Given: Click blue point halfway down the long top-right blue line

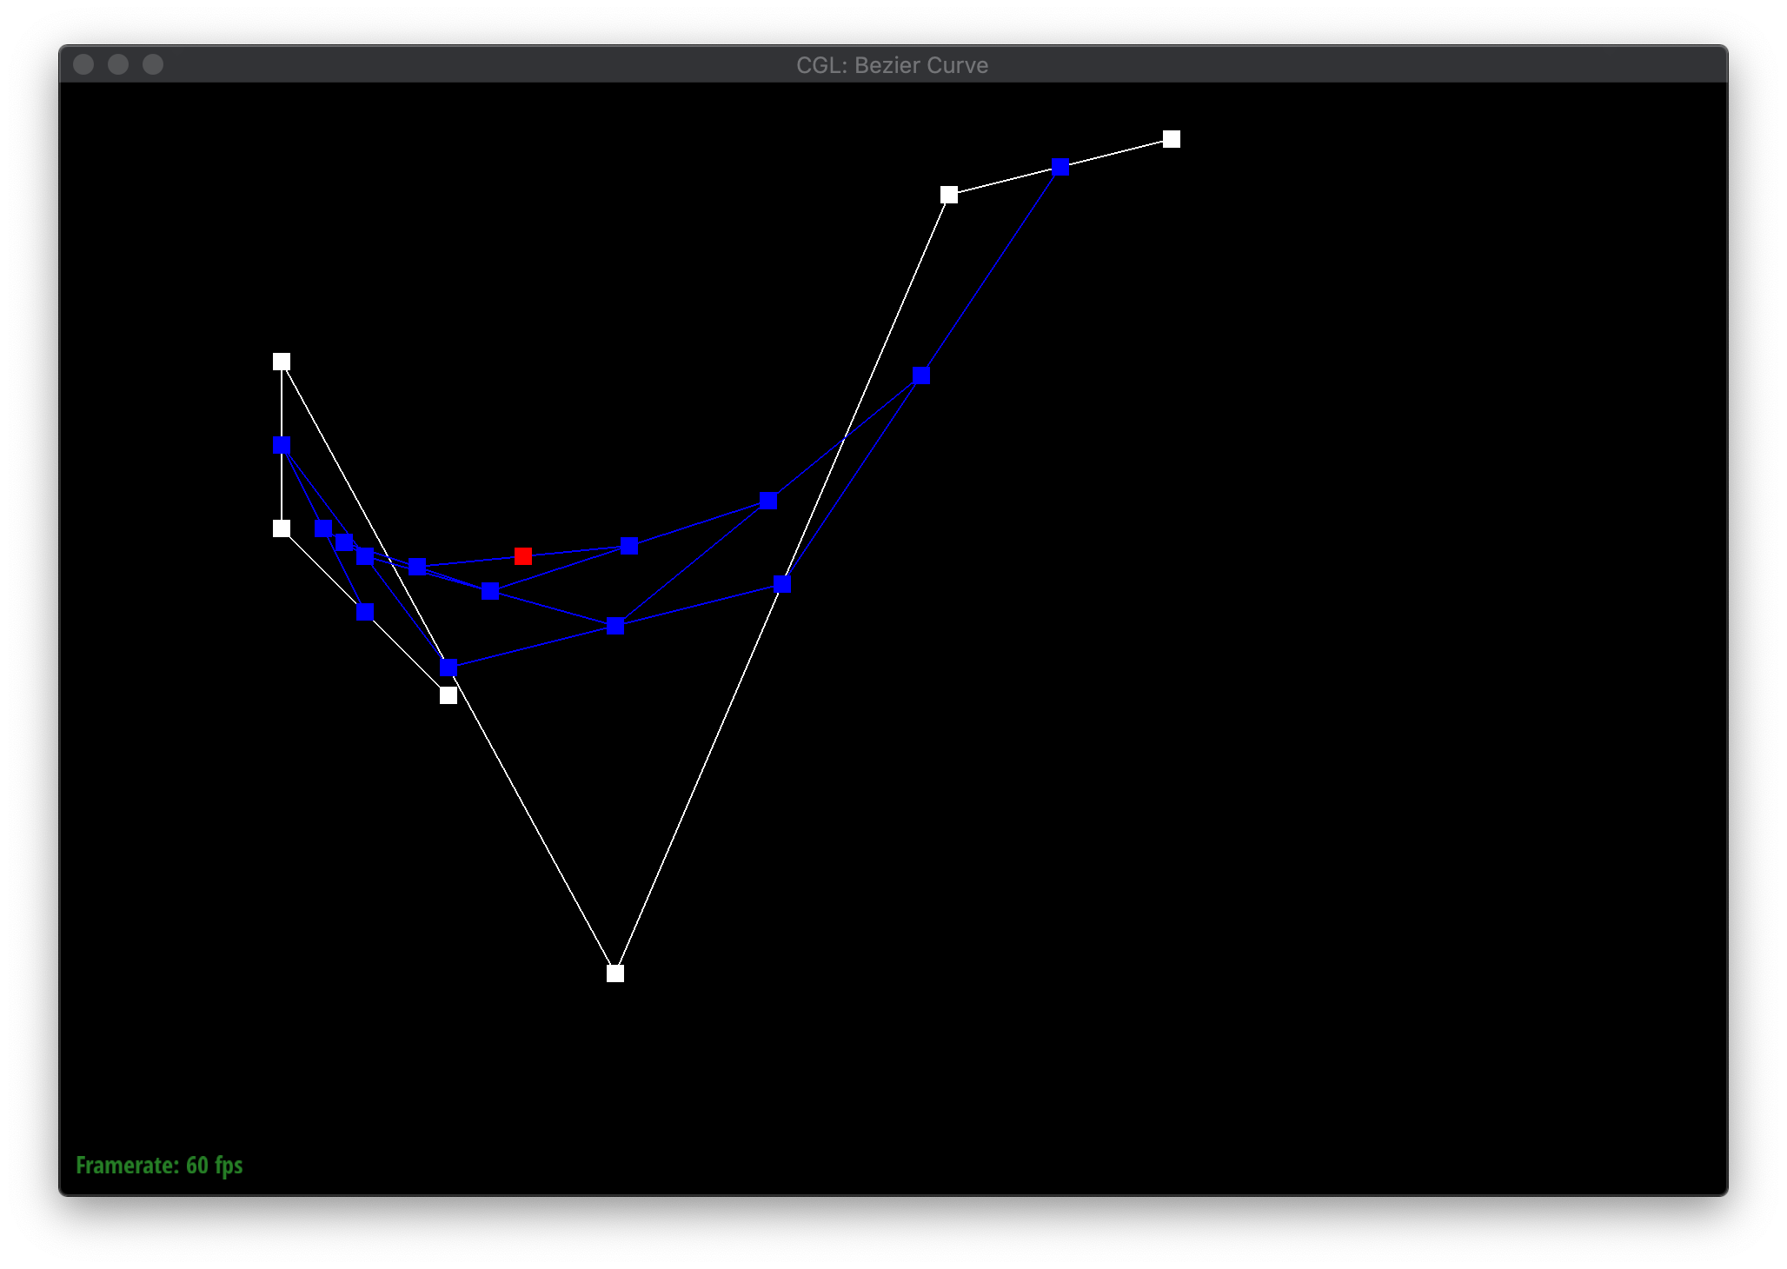Looking at the screenshot, I should pos(921,375).
